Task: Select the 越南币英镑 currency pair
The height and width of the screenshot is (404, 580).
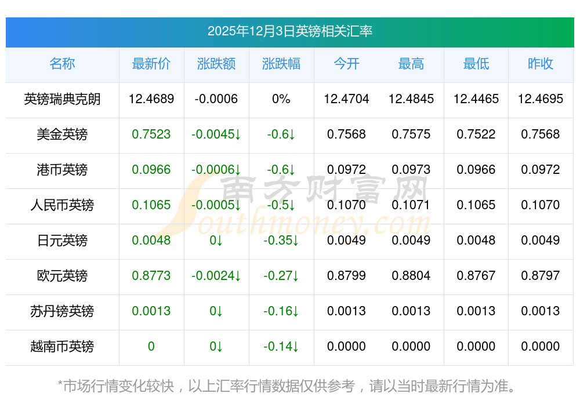Action: click(x=62, y=347)
